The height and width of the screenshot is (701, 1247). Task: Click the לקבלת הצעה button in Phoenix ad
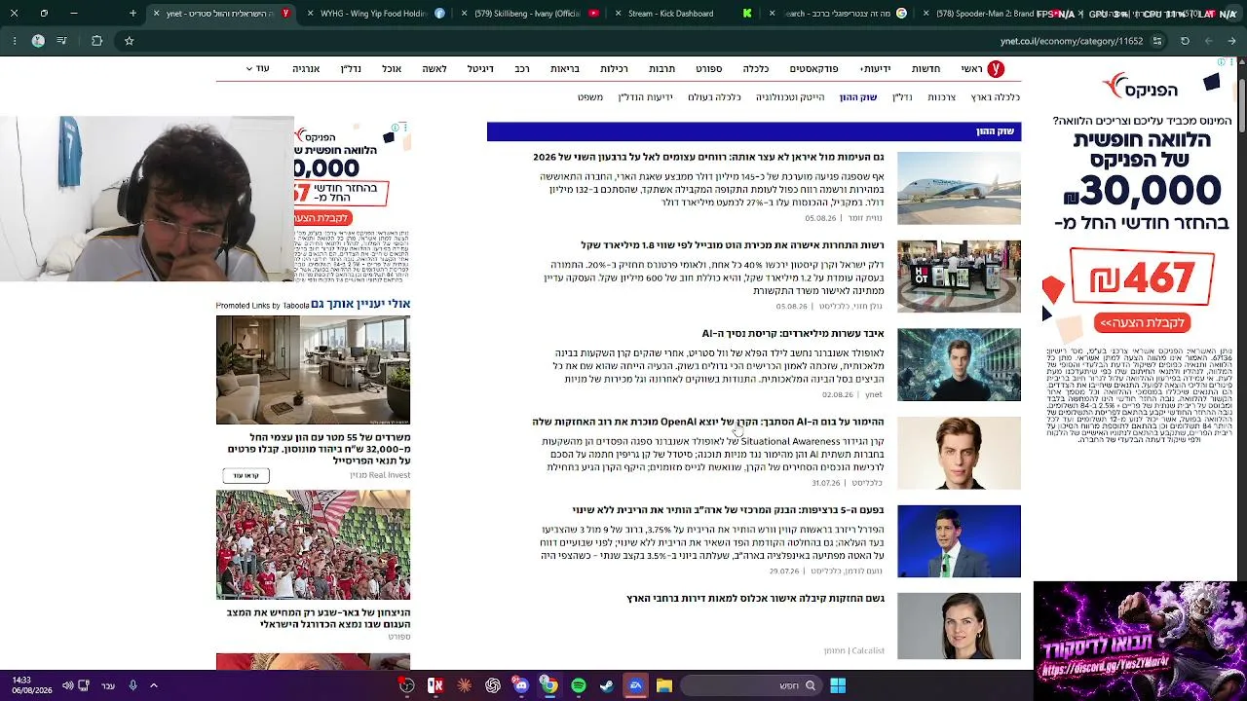click(1143, 322)
